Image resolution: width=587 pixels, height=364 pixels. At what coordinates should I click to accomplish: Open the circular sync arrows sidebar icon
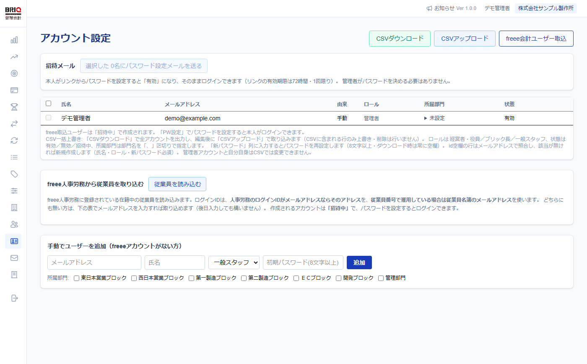click(x=14, y=140)
